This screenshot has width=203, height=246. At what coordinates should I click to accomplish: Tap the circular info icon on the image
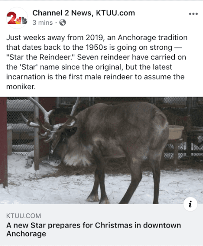(190, 204)
